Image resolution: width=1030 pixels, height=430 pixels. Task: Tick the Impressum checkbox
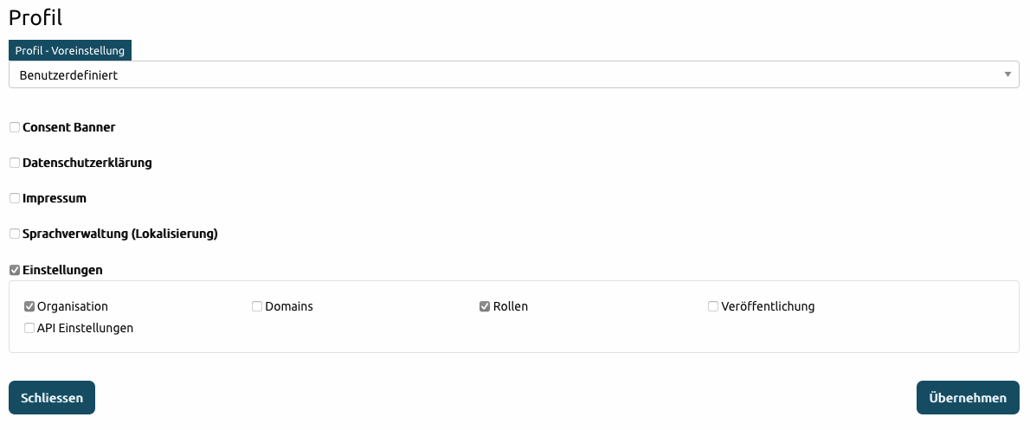click(15, 198)
